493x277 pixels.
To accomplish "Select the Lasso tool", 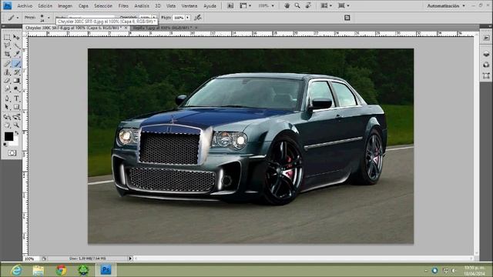I will pyautogui.click(x=7, y=46).
